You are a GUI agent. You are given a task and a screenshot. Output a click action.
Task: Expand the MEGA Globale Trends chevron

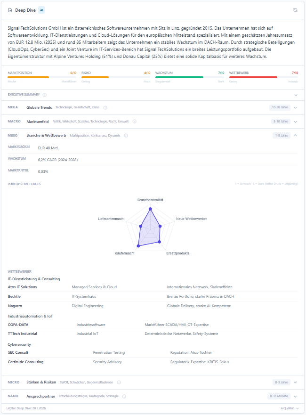[296, 107]
